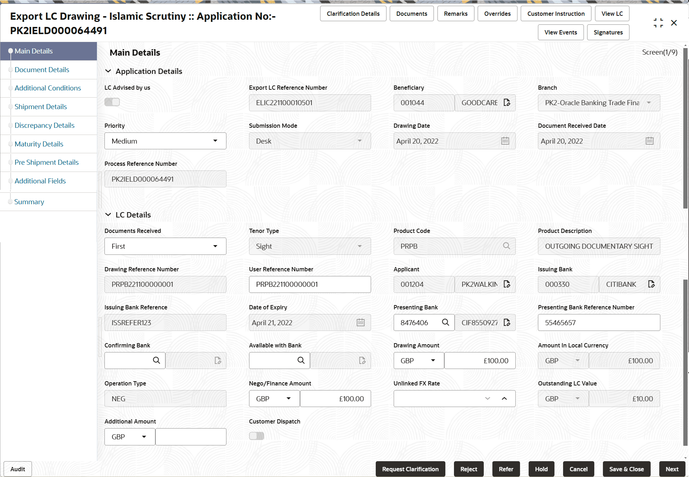
Task: Click the fullscreen resize icon near the close button
Action: 658,22
